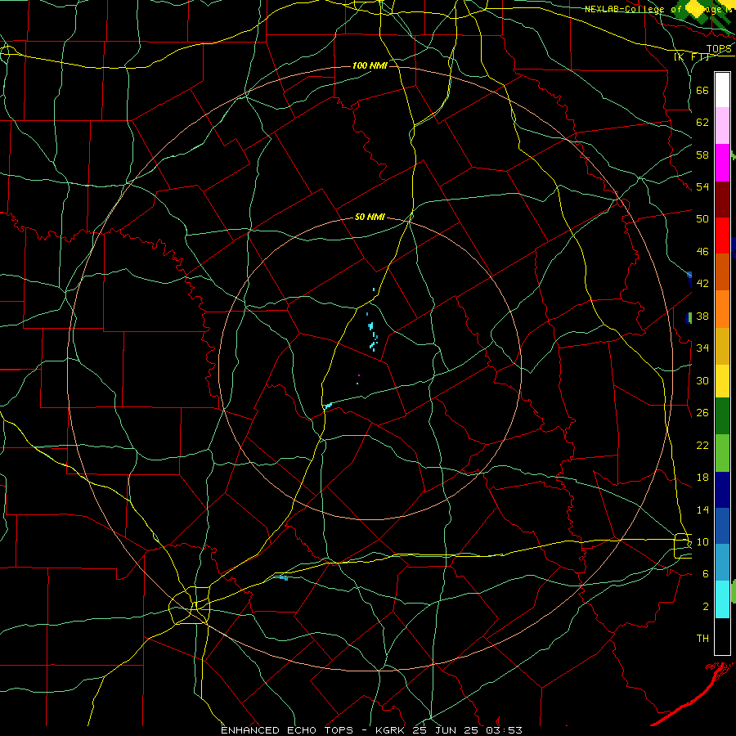
Task: Click the [K FT] units label
Action: coord(691,56)
